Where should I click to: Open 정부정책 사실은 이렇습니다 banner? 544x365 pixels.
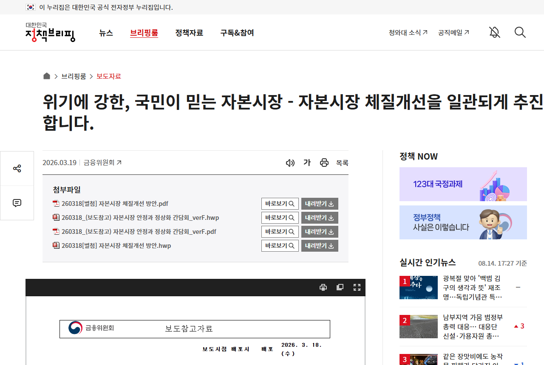(463, 222)
